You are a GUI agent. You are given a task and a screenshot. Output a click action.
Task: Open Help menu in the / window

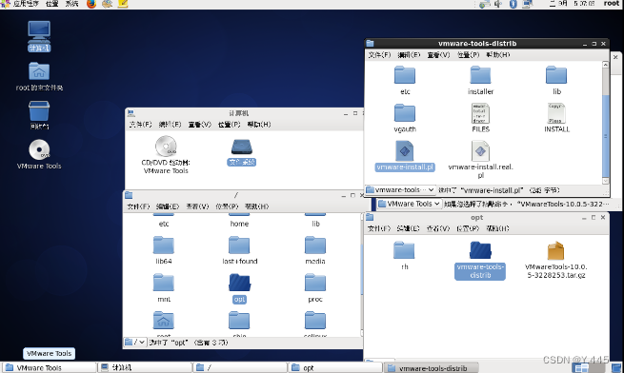click(x=256, y=206)
